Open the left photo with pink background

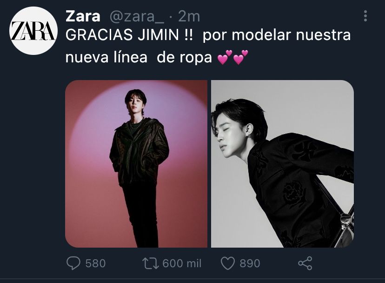pyautogui.click(x=136, y=164)
